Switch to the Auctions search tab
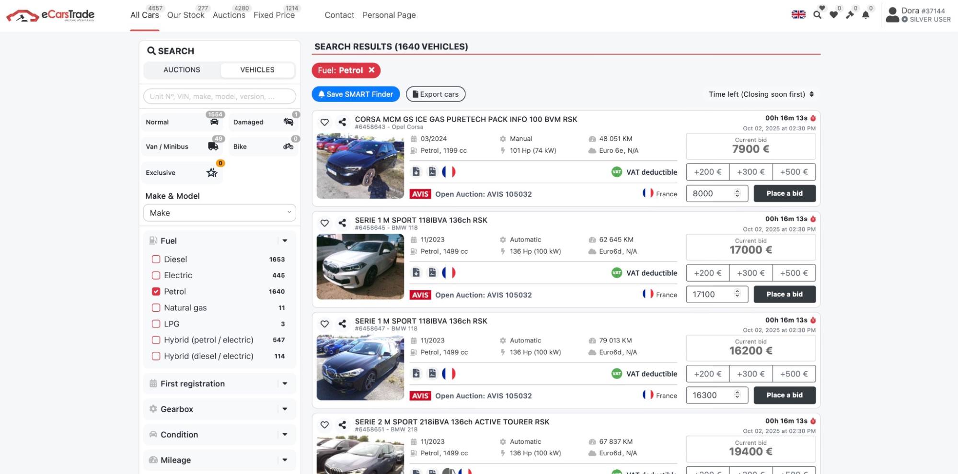The height and width of the screenshot is (474, 958). point(182,70)
